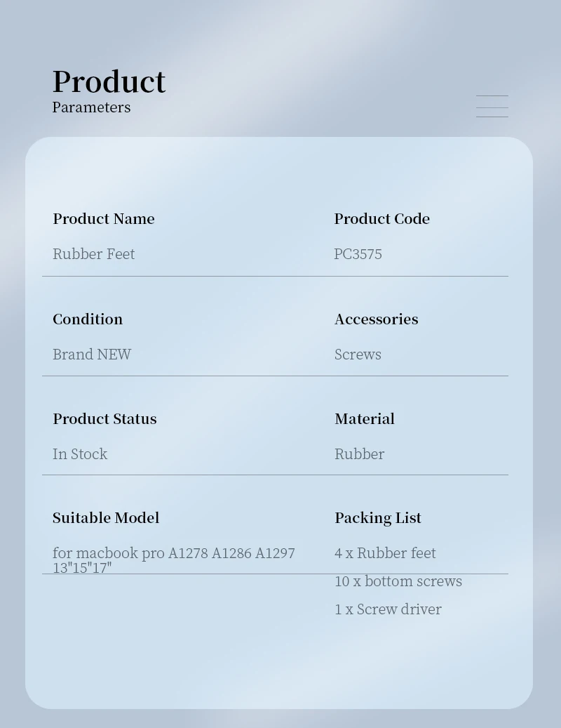Click the "Condition" label

88,319
